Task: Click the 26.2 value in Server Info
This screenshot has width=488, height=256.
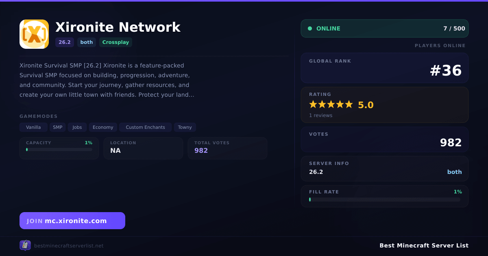Action: click(316, 172)
